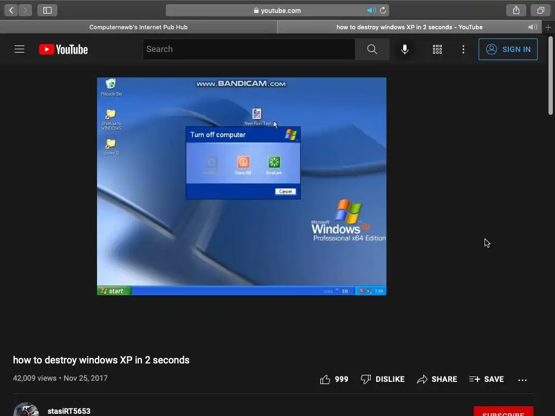This screenshot has width=555, height=416.
Task: Go forward with Safari's forward arrow
Action: coord(25,10)
